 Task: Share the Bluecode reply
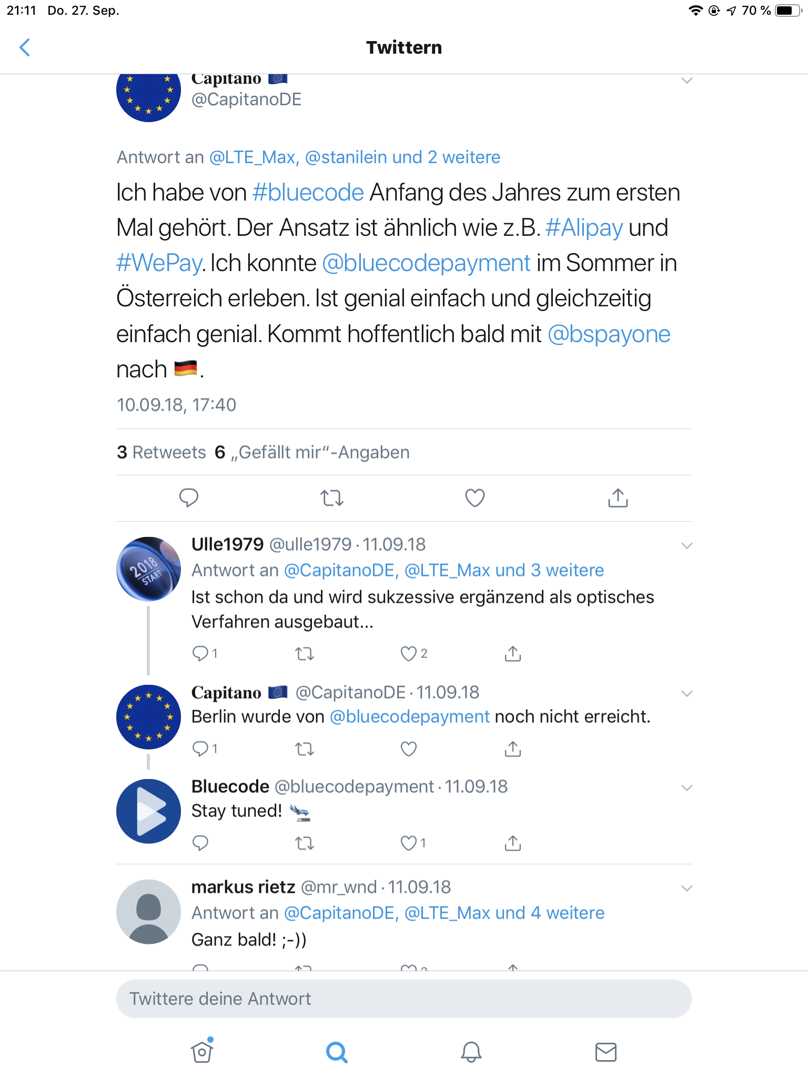point(513,843)
